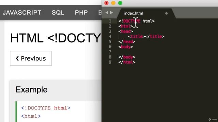Image resolution: width=218 pixels, height=122 pixels.
Task: Open the PHP tutorial menu item
Action: coord(81,13)
